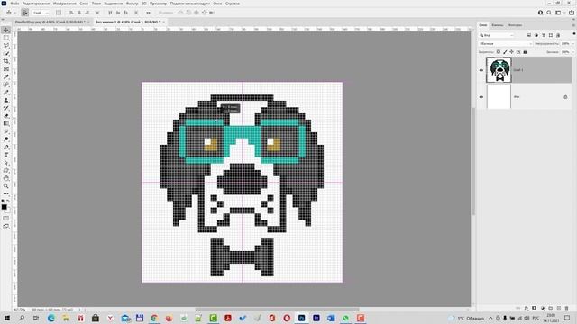Select the Dodge tool

click(x=6, y=139)
